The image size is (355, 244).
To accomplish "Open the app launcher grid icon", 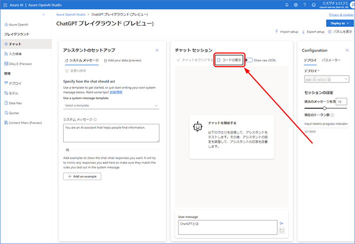I will click(x=5, y=5).
